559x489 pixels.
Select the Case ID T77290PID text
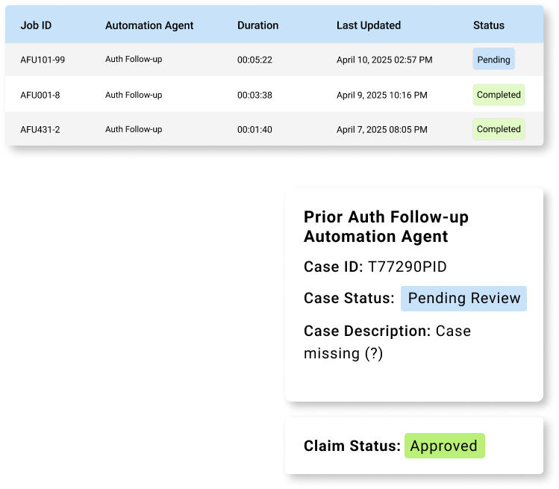point(375,267)
